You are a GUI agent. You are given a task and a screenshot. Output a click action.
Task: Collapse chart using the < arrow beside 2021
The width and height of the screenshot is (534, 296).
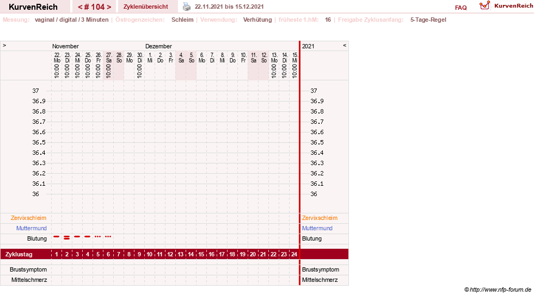coord(345,45)
